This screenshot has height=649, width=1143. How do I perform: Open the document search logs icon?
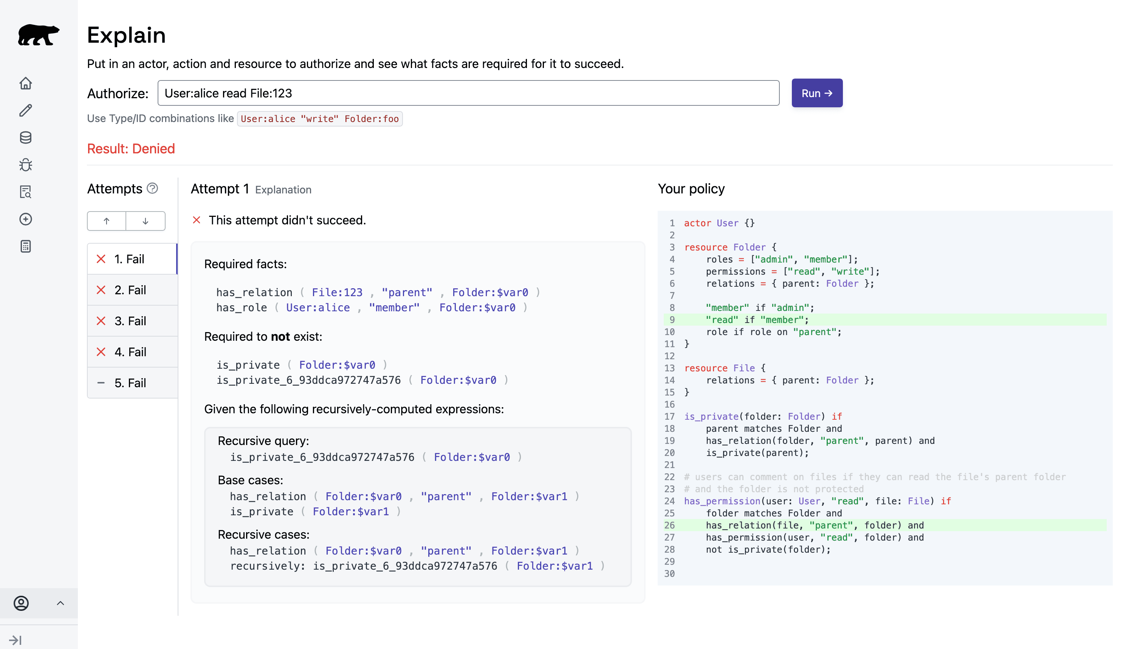26,192
